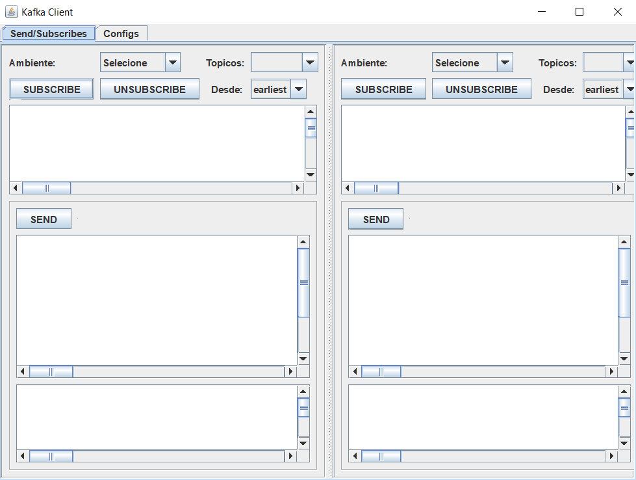This screenshot has width=636, height=480.
Task: Maximize the Kafka Client window
Action: tap(579, 12)
